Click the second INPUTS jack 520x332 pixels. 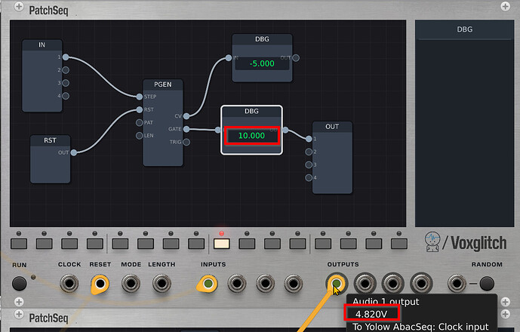(x=237, y=284)
